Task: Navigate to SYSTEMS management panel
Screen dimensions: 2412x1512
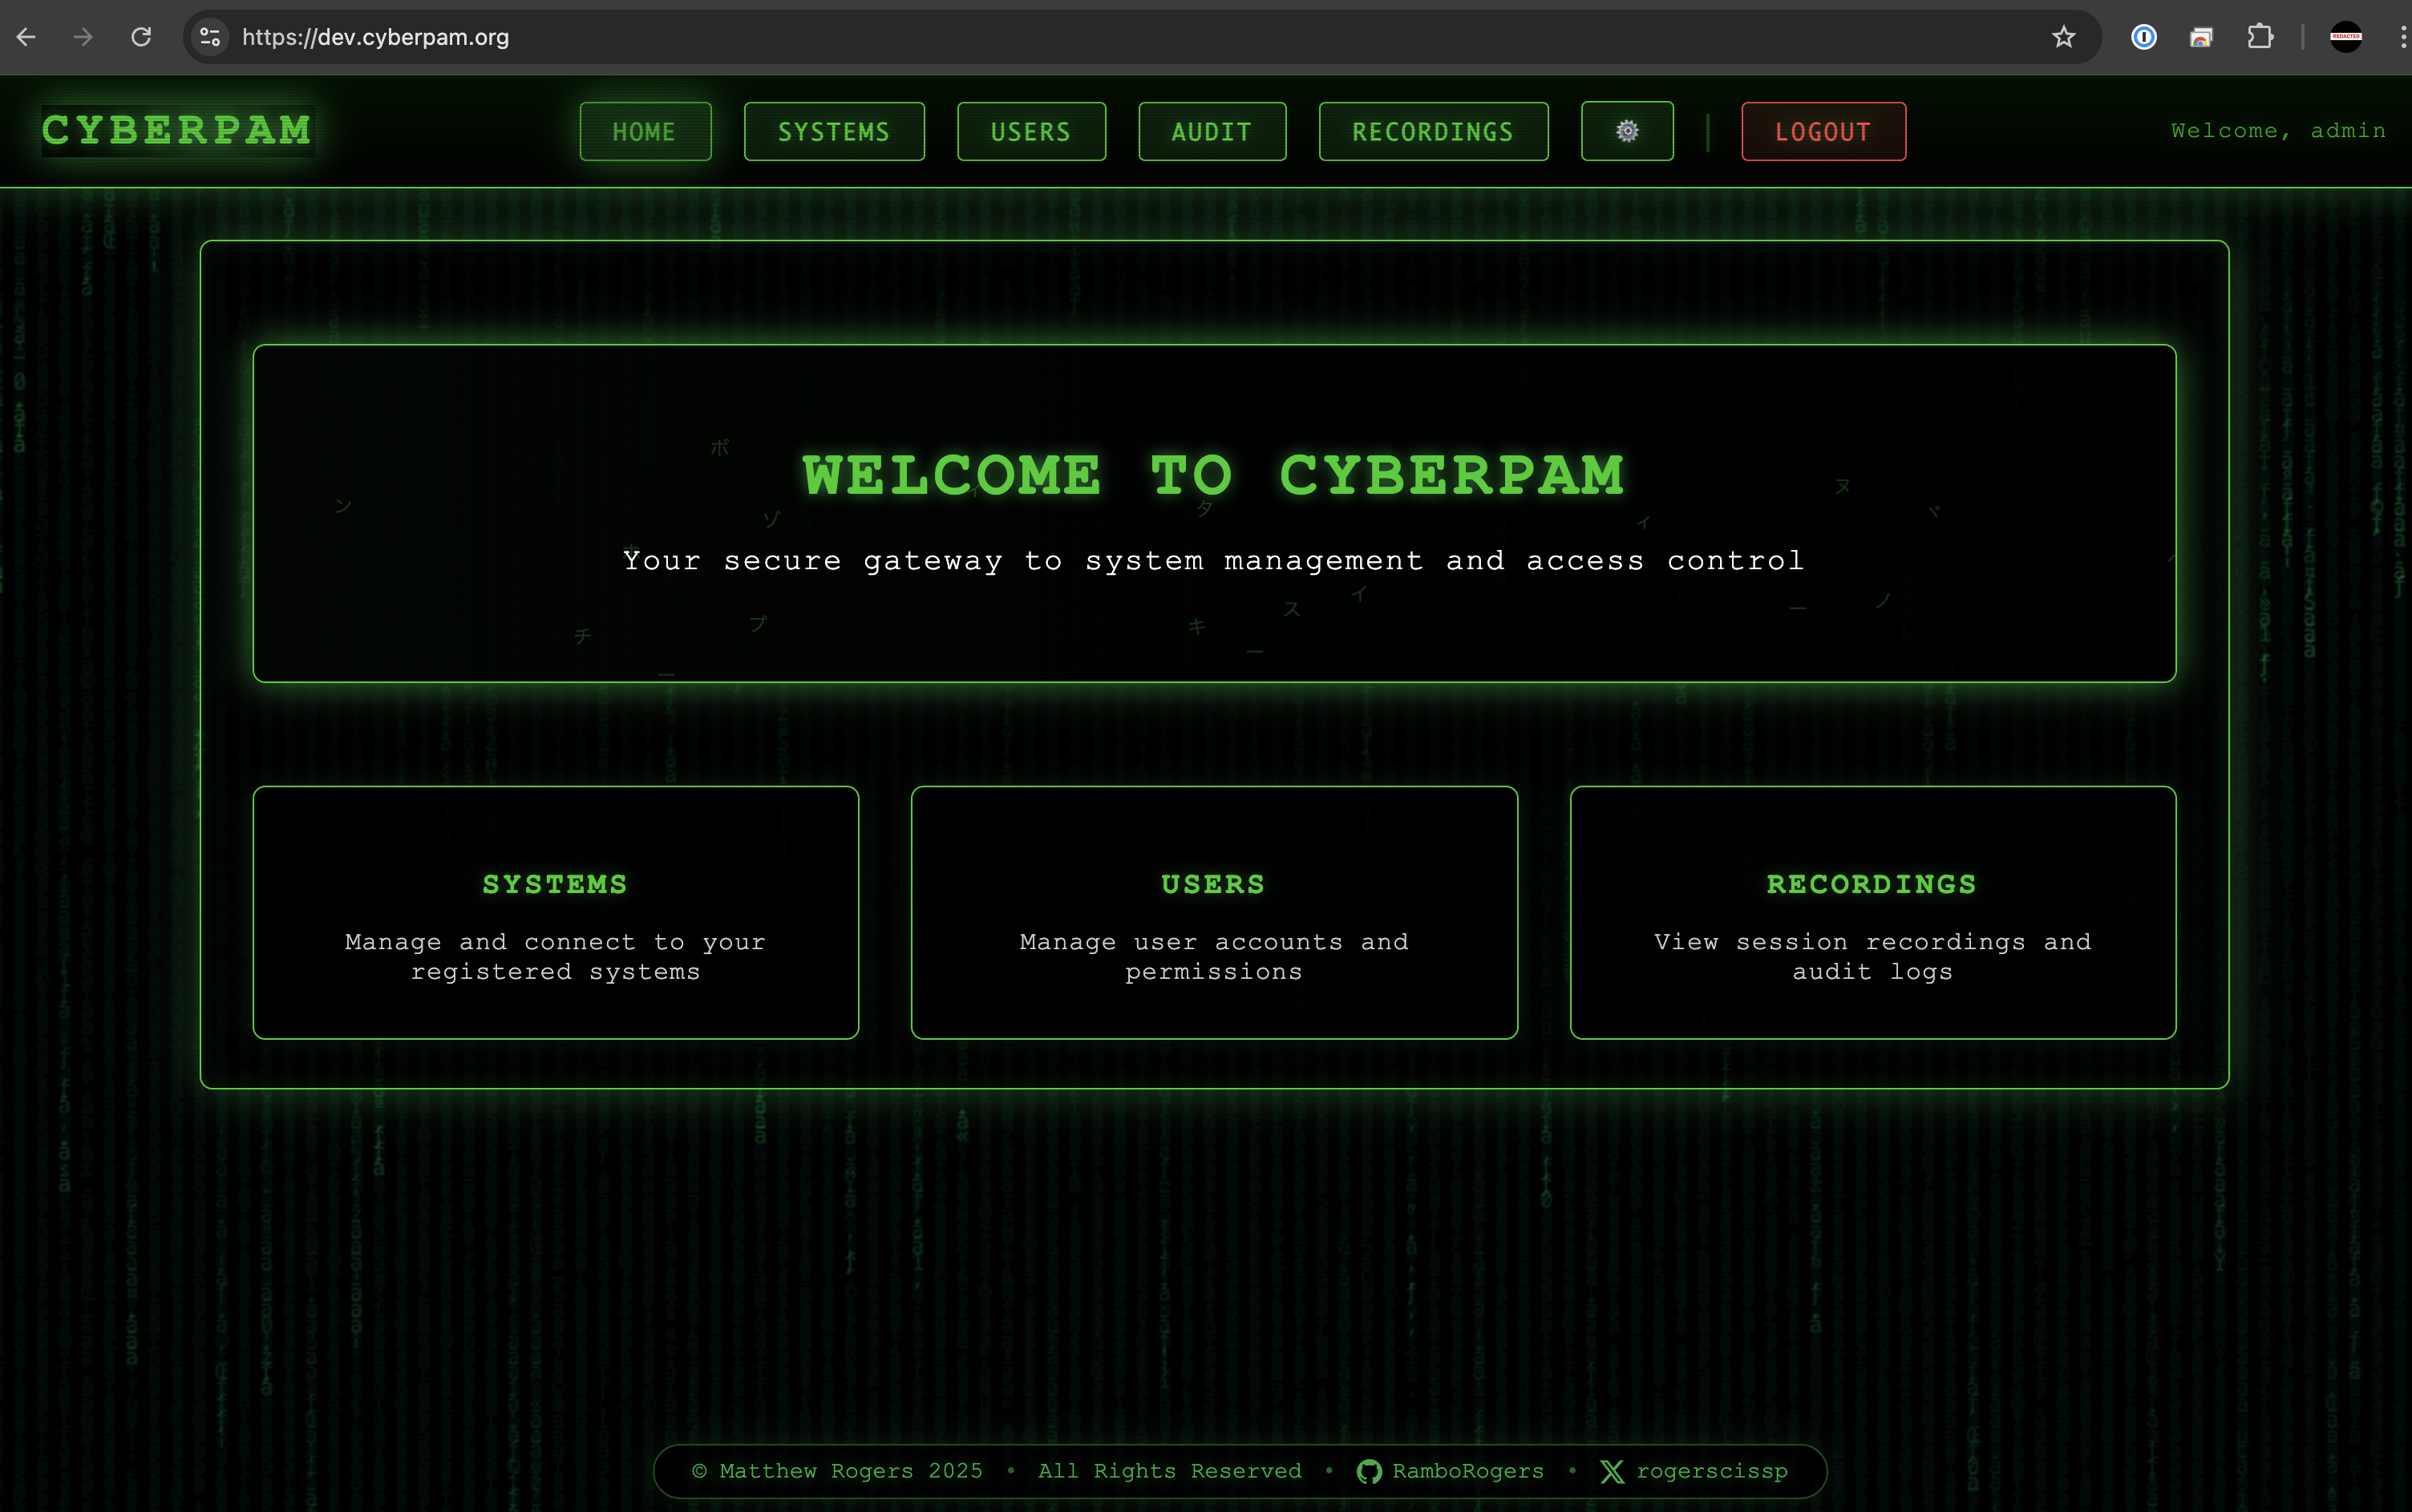Action: pyautogui.click(x=832, y=131)
